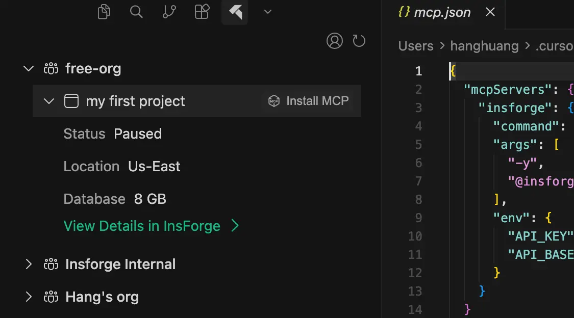Select the InsForge extension icon in activity bar
574x318 pixels.
pos(234,12)
